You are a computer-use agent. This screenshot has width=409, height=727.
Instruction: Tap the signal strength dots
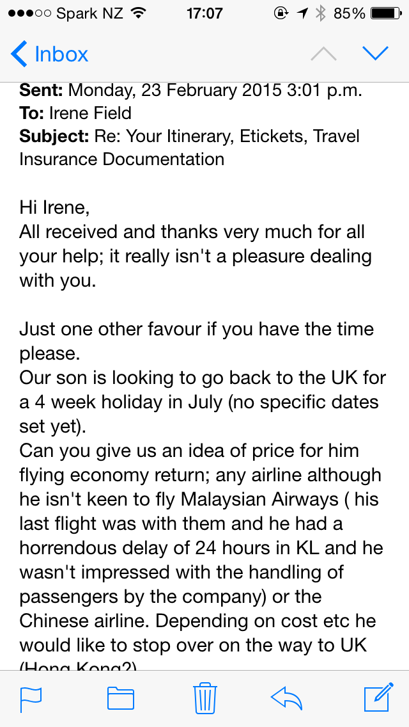click(x=28, y=13)
